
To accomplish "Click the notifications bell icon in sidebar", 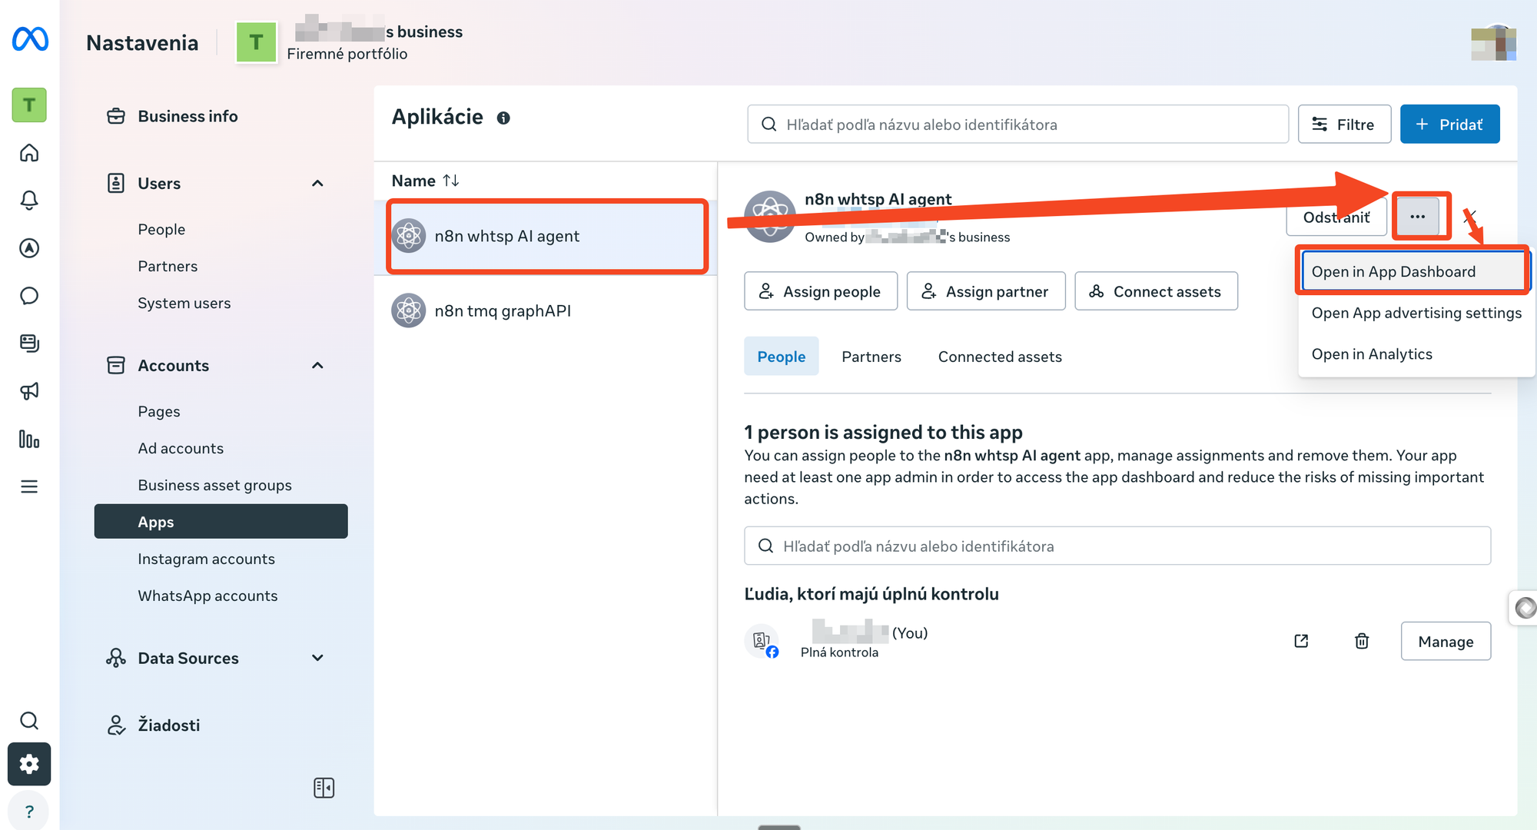I will (x=29, y=201).
